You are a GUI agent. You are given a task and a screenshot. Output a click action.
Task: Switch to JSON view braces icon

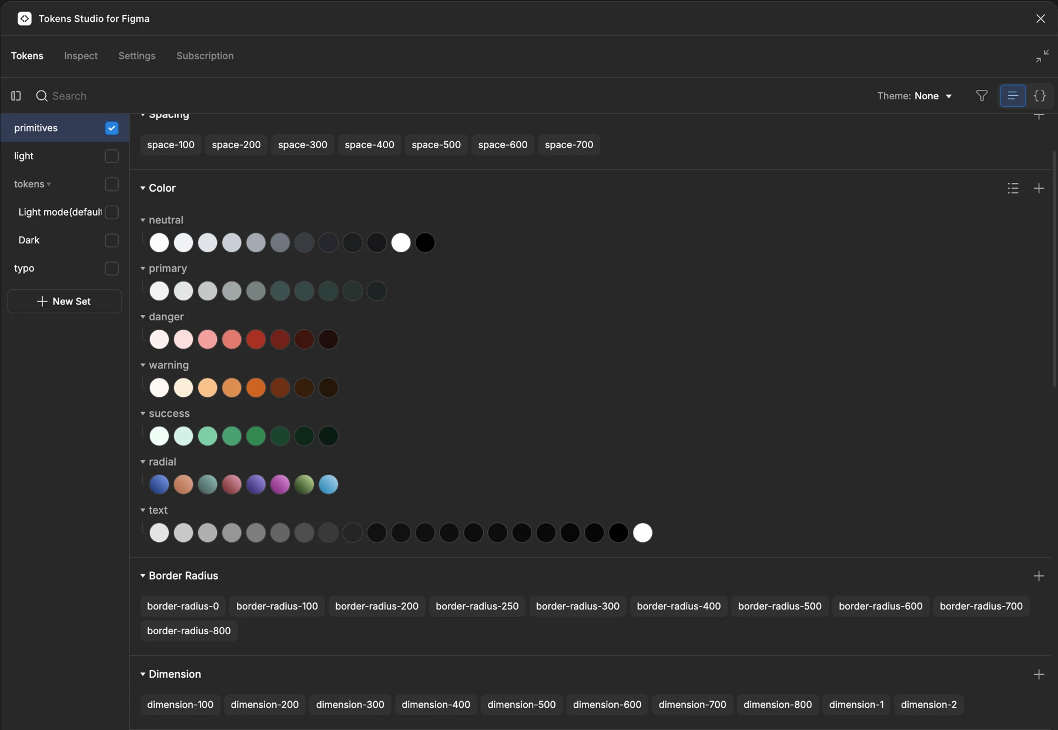[x=1040, y=96]
